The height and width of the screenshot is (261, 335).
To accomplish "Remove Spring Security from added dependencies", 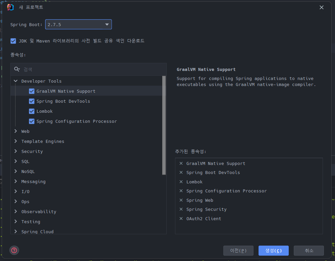I will coord(181,209).
